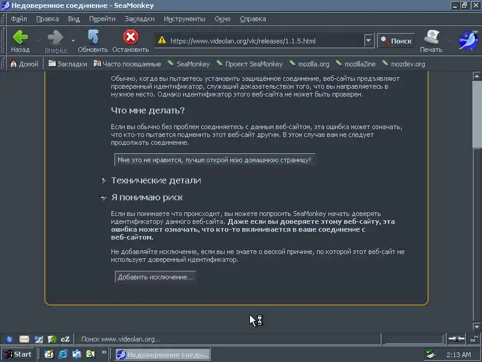Click inside the URL address field
This screenshot has height=362, width=482.
tap(264, 40)
